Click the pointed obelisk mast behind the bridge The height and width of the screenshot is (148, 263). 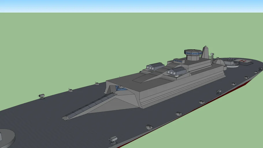point(205,52)
